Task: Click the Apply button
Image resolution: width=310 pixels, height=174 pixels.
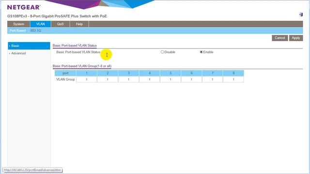Action: (x=296, y=38)
